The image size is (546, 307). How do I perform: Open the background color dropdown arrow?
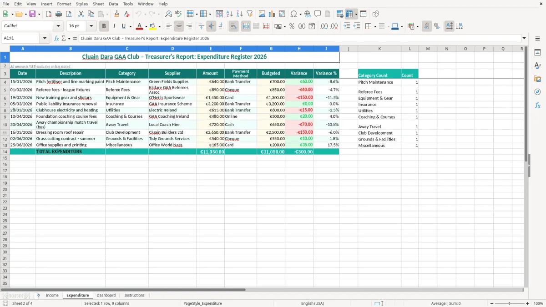click(x=159, y=26)
